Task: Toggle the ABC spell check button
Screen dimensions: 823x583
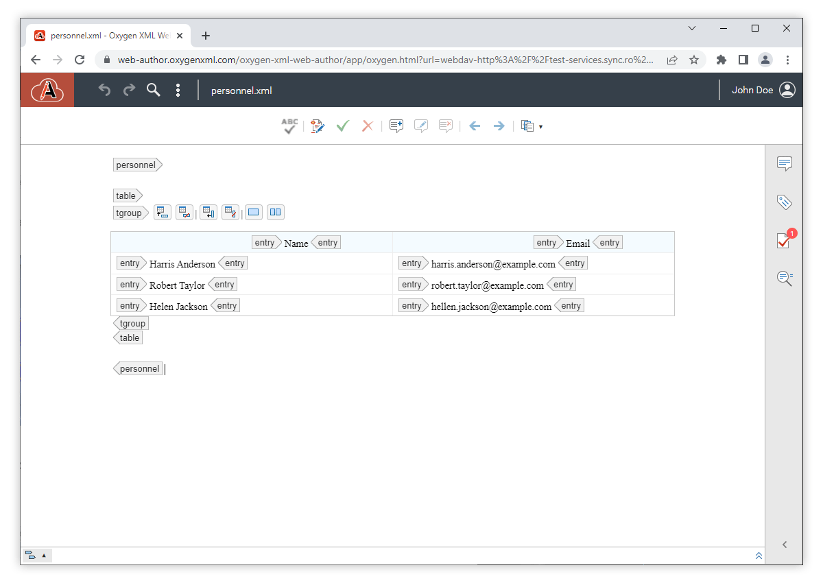Action: point(290,126)
